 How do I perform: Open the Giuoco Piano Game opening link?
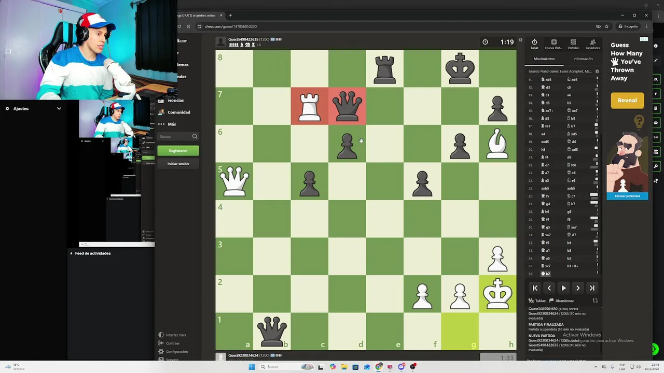point(560,71)
